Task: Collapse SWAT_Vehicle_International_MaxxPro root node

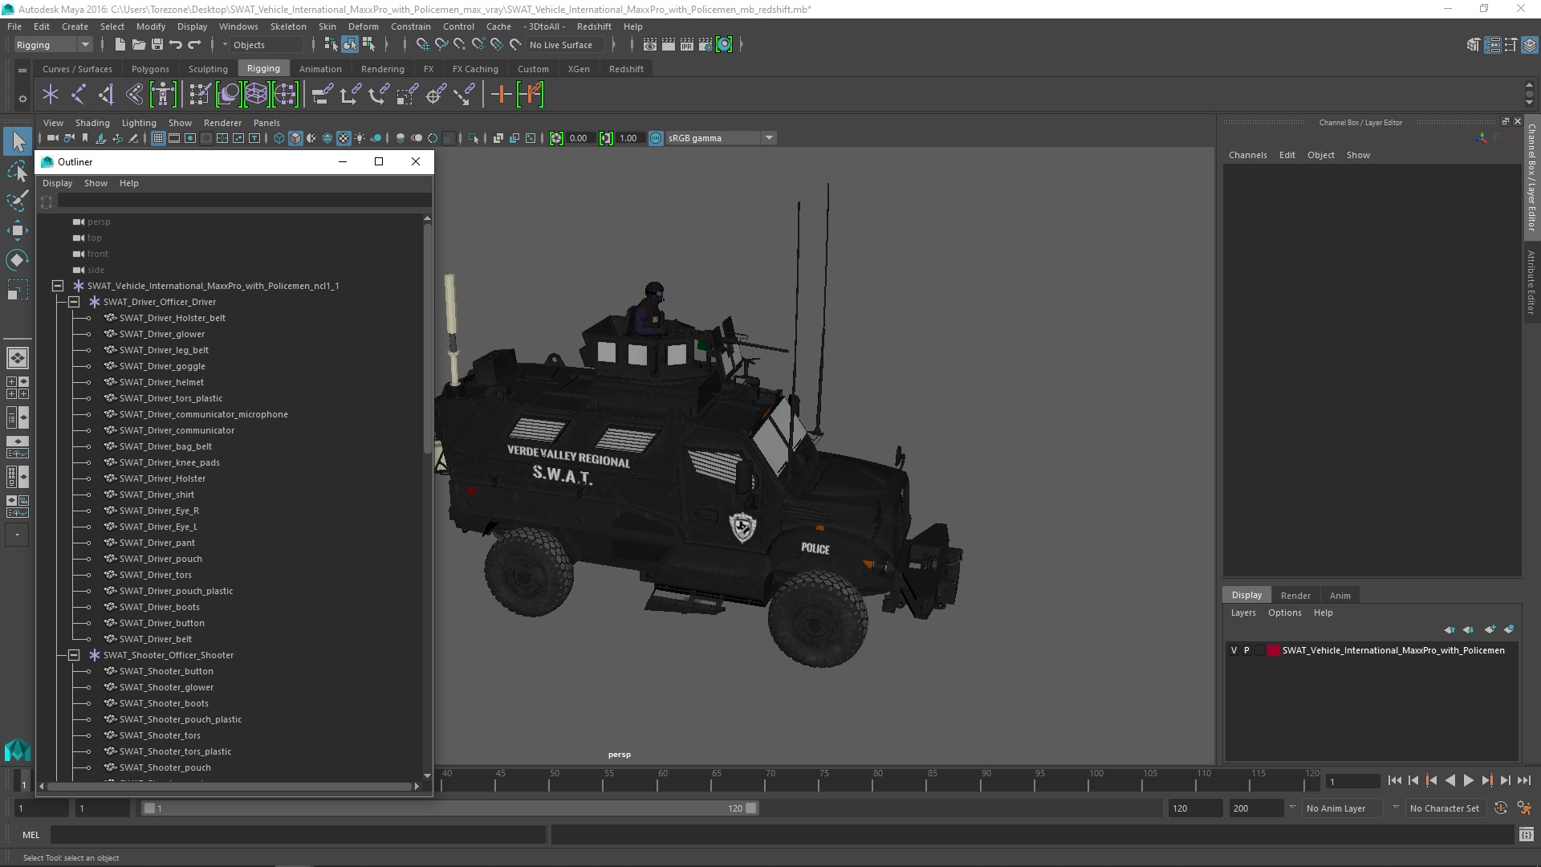Action: (x=58, y=286)
